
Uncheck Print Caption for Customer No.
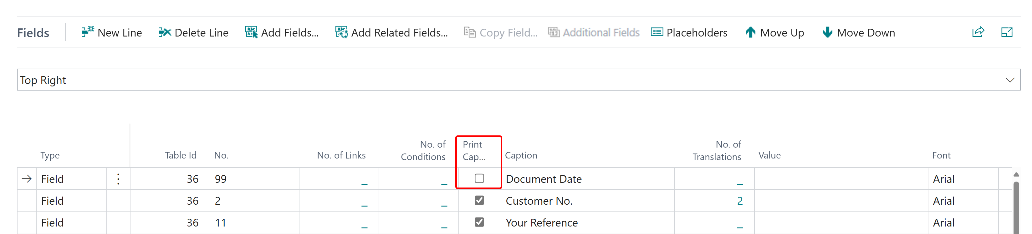pos(479,200)
